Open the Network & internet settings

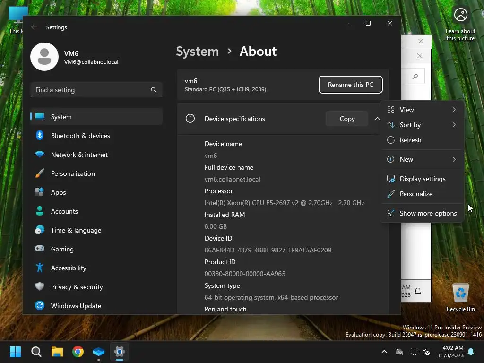pyautogui.click(x=96, y=155)
